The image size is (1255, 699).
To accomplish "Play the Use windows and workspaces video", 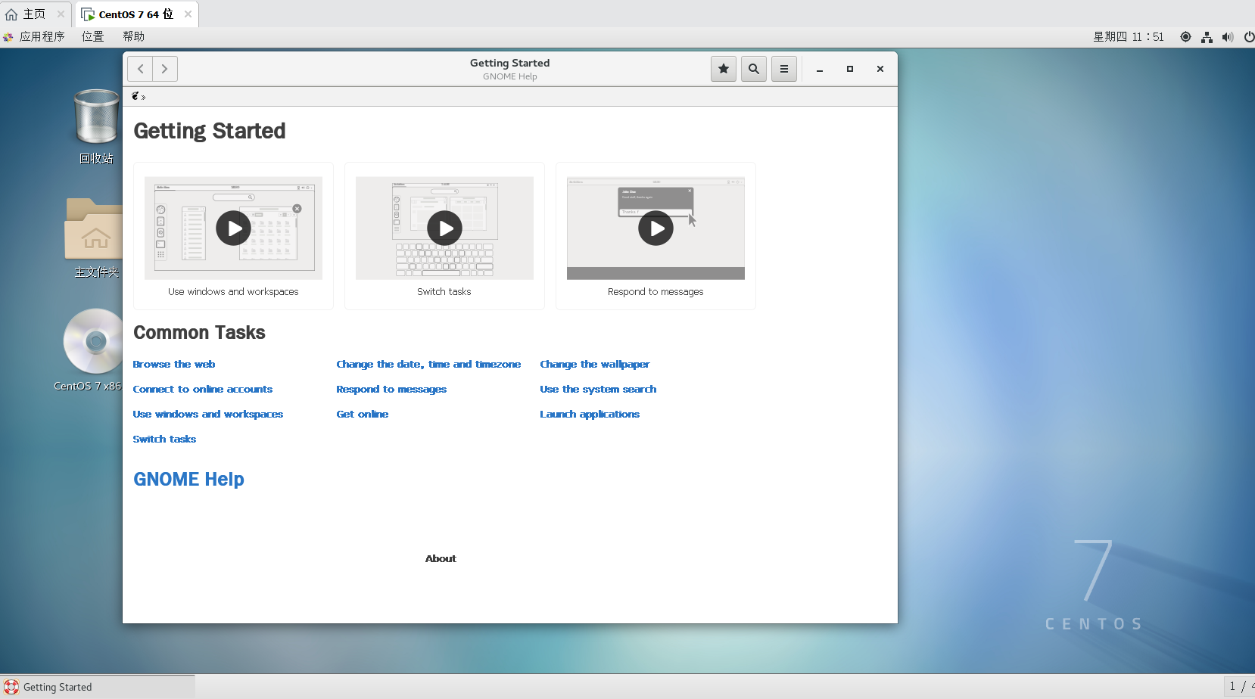I will (233, 228).
